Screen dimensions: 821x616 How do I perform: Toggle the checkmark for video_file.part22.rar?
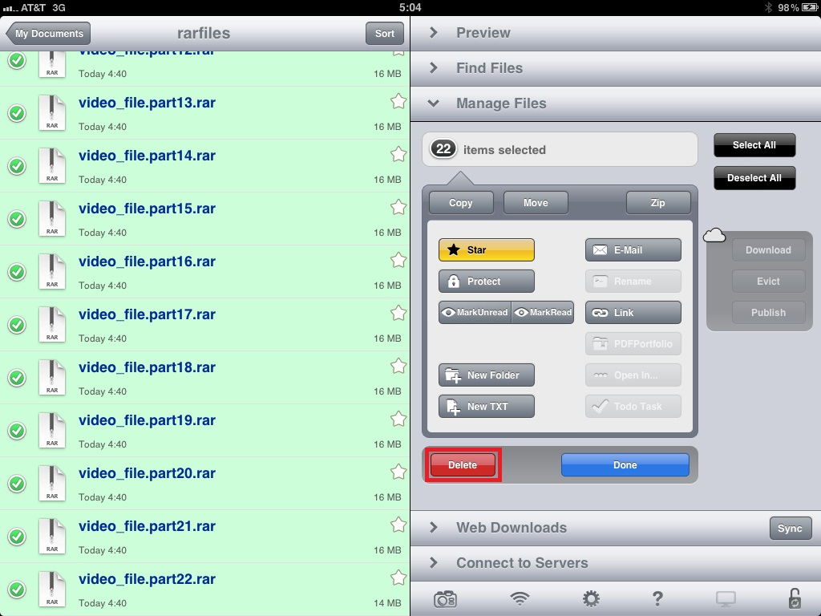coord(17,590)
